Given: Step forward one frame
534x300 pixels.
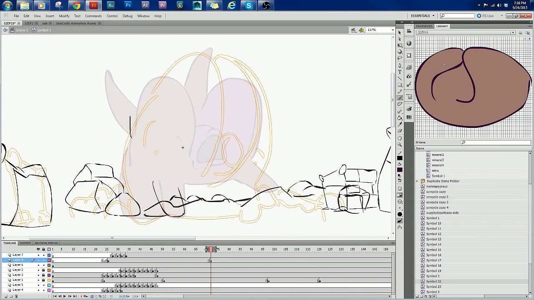Looking at the screenshot, I should [69, 296].
